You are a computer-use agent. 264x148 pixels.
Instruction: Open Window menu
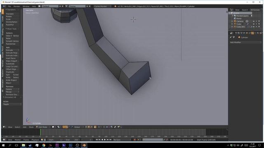[26, 6]
